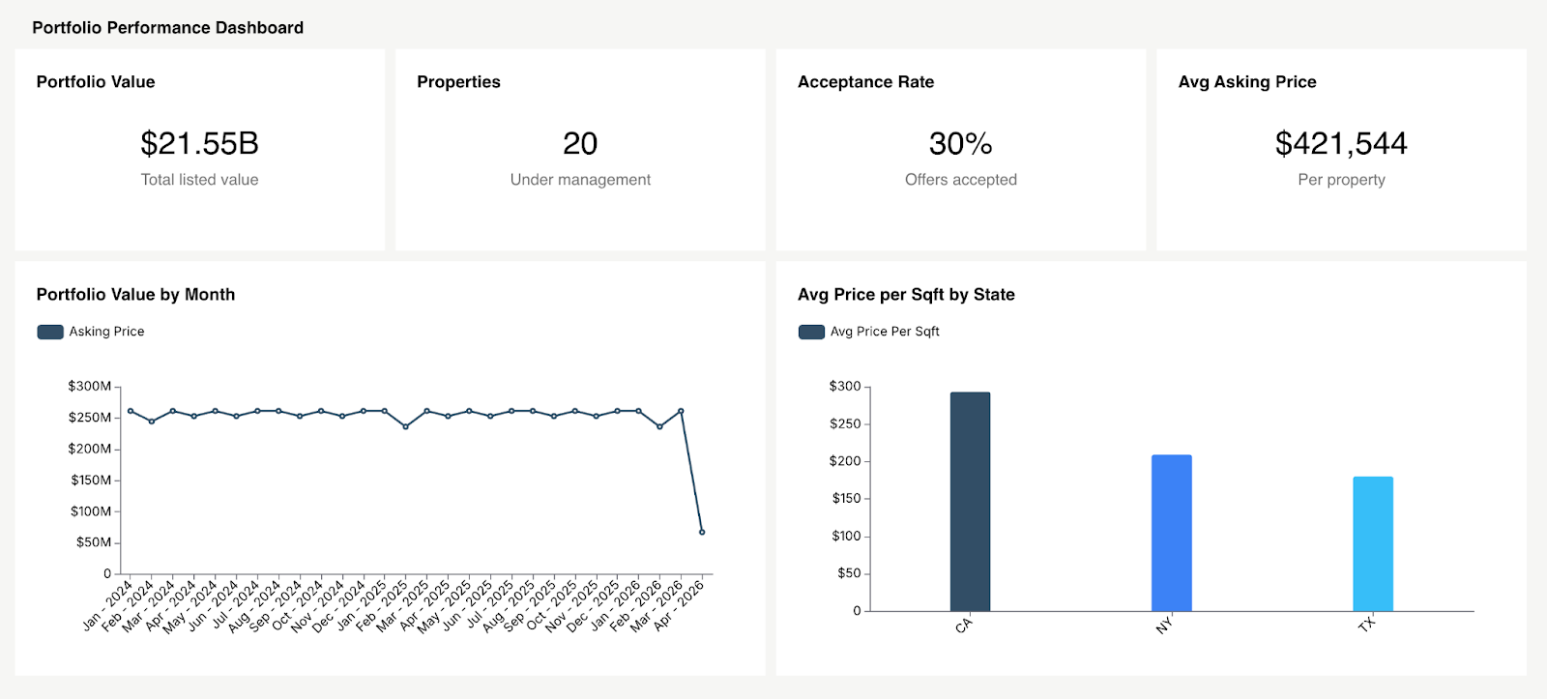Click the Acceptance Rate 30% value
The image size is (1547, 699).
click(960, 143)
